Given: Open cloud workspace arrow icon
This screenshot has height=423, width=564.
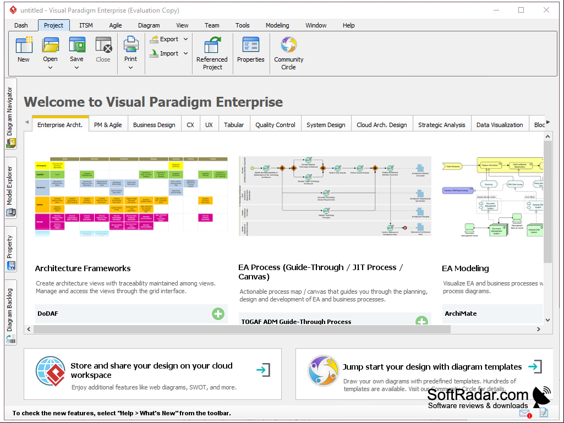Looking at the screenshot, I should (x=264, y=370).
